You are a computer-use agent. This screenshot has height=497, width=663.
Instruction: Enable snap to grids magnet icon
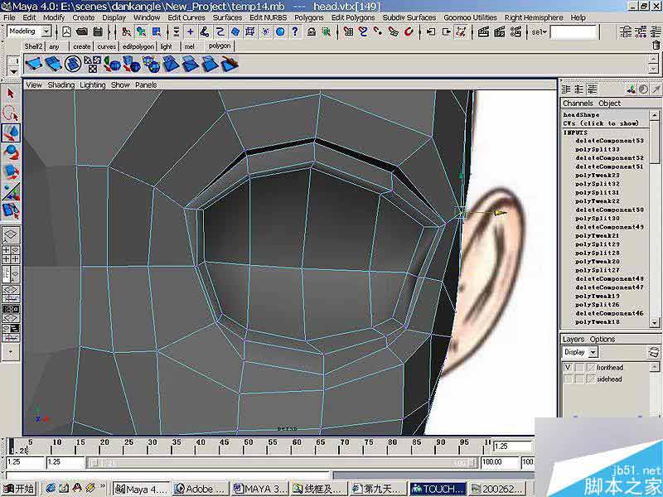pos(348,31)
